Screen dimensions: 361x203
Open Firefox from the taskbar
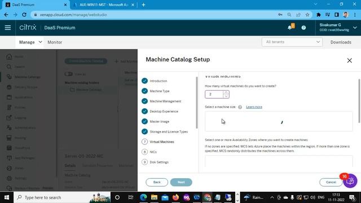[x=175, y=197]
